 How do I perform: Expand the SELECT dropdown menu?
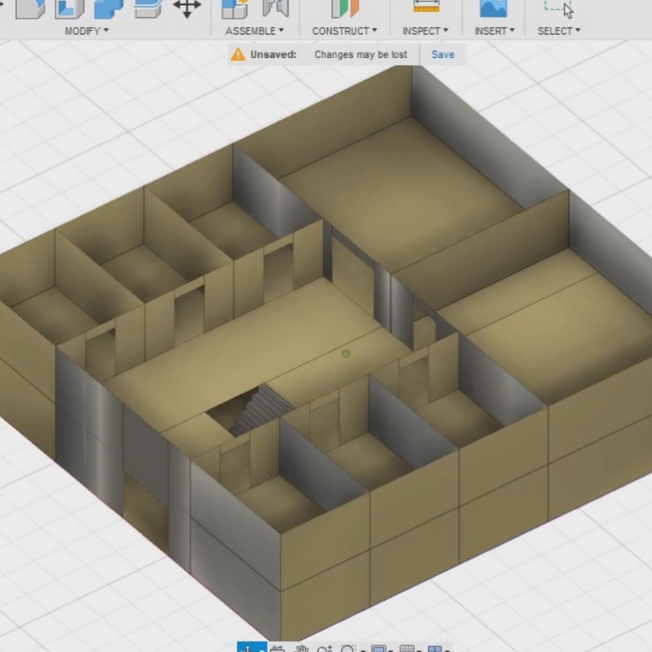point(559,31)
